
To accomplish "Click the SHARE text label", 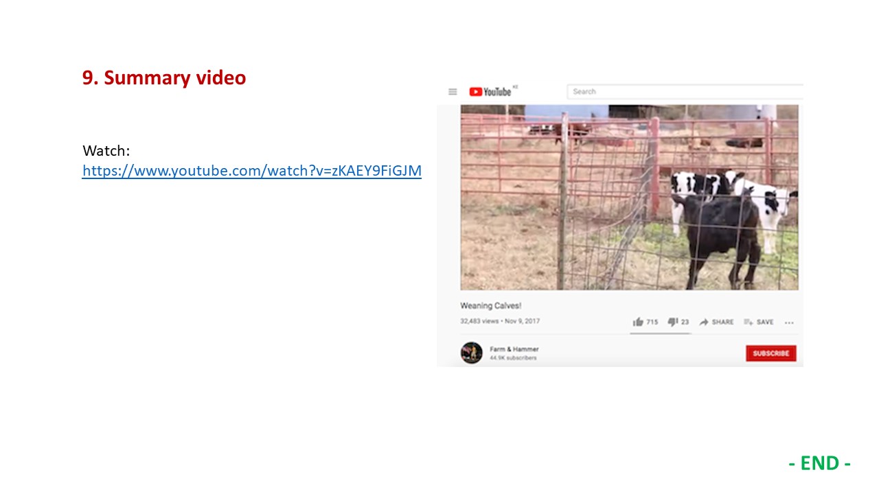I will click(722, 322).
